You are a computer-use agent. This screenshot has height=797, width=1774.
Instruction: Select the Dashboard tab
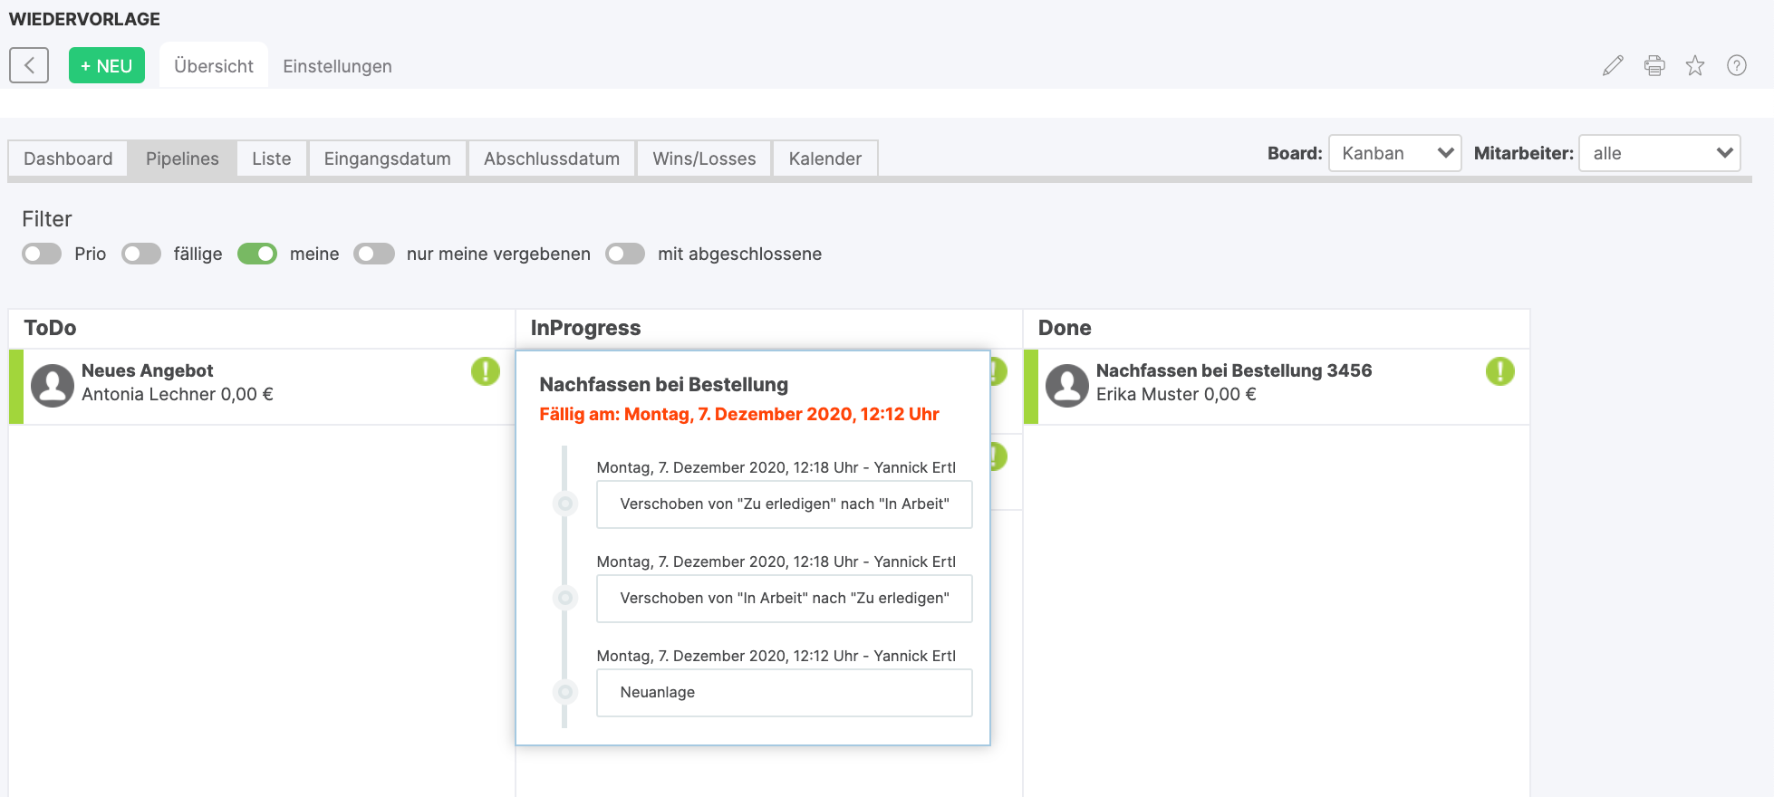(68, 158)
